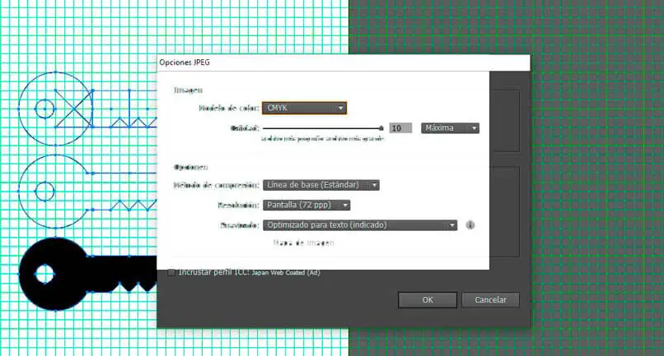664x356 pixels.
Task: Click the quality slider handle
Action: tap(381, 127)
